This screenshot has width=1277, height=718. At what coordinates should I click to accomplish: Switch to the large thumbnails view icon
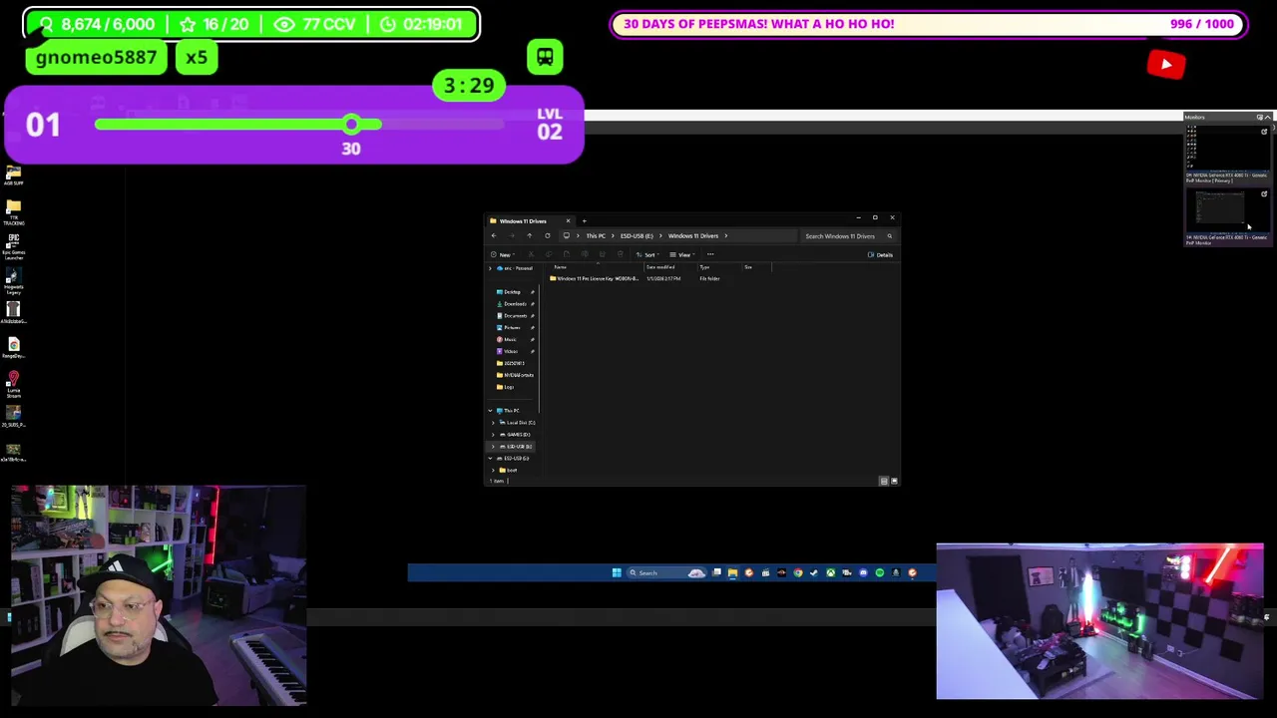[894, 481]
